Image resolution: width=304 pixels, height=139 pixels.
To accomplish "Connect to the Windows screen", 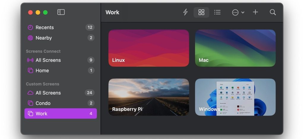I will (235, 97).
